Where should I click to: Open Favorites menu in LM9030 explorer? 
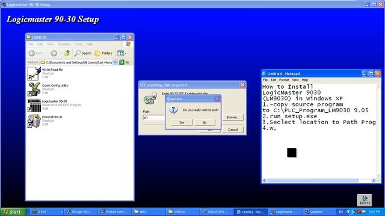pyautogui.click(x=64, y=44)
